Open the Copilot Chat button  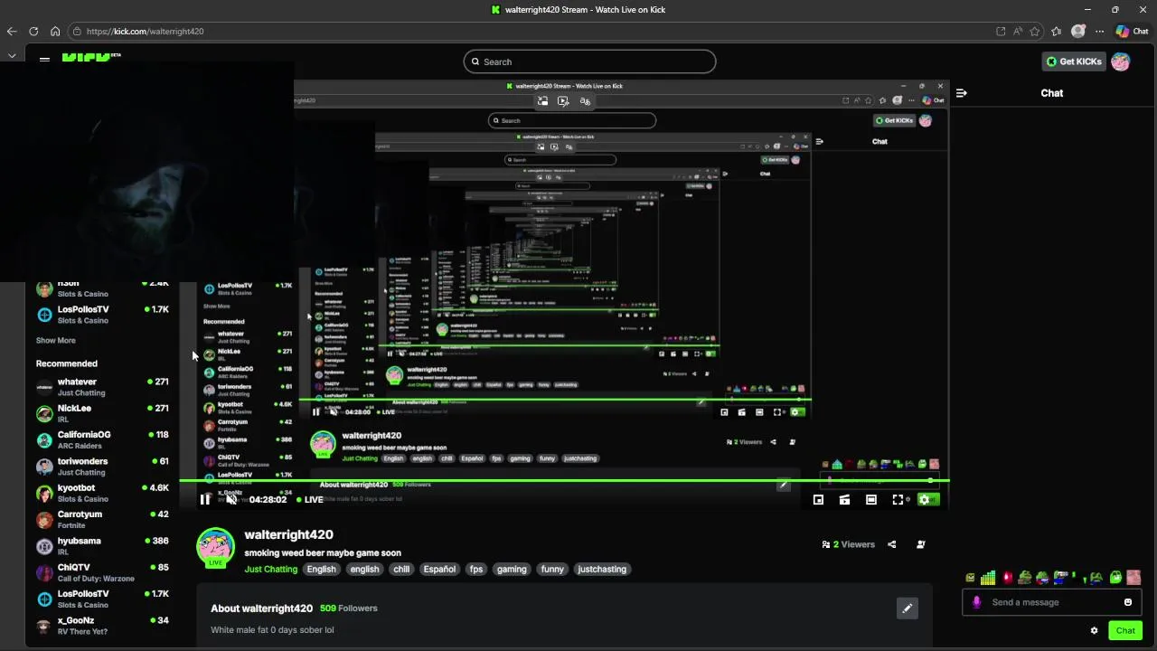1132,31
